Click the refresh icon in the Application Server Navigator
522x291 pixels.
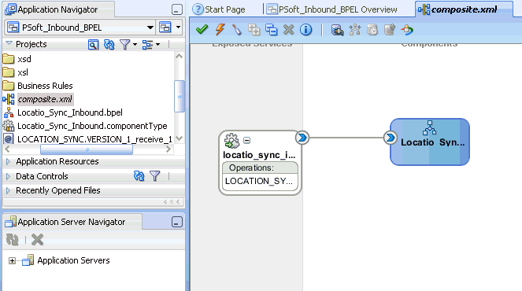13,239
